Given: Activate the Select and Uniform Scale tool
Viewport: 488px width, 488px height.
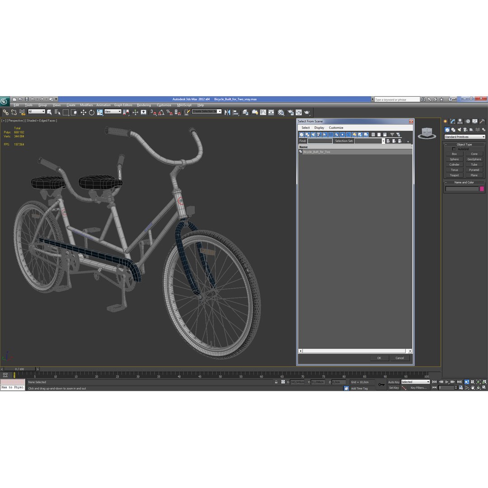Looking at the screenshot, I should [x=99, y=113].
